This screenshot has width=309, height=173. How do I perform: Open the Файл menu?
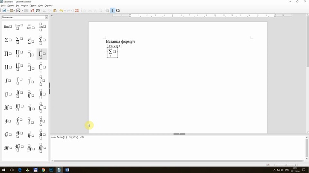click(x=3, y=6)
